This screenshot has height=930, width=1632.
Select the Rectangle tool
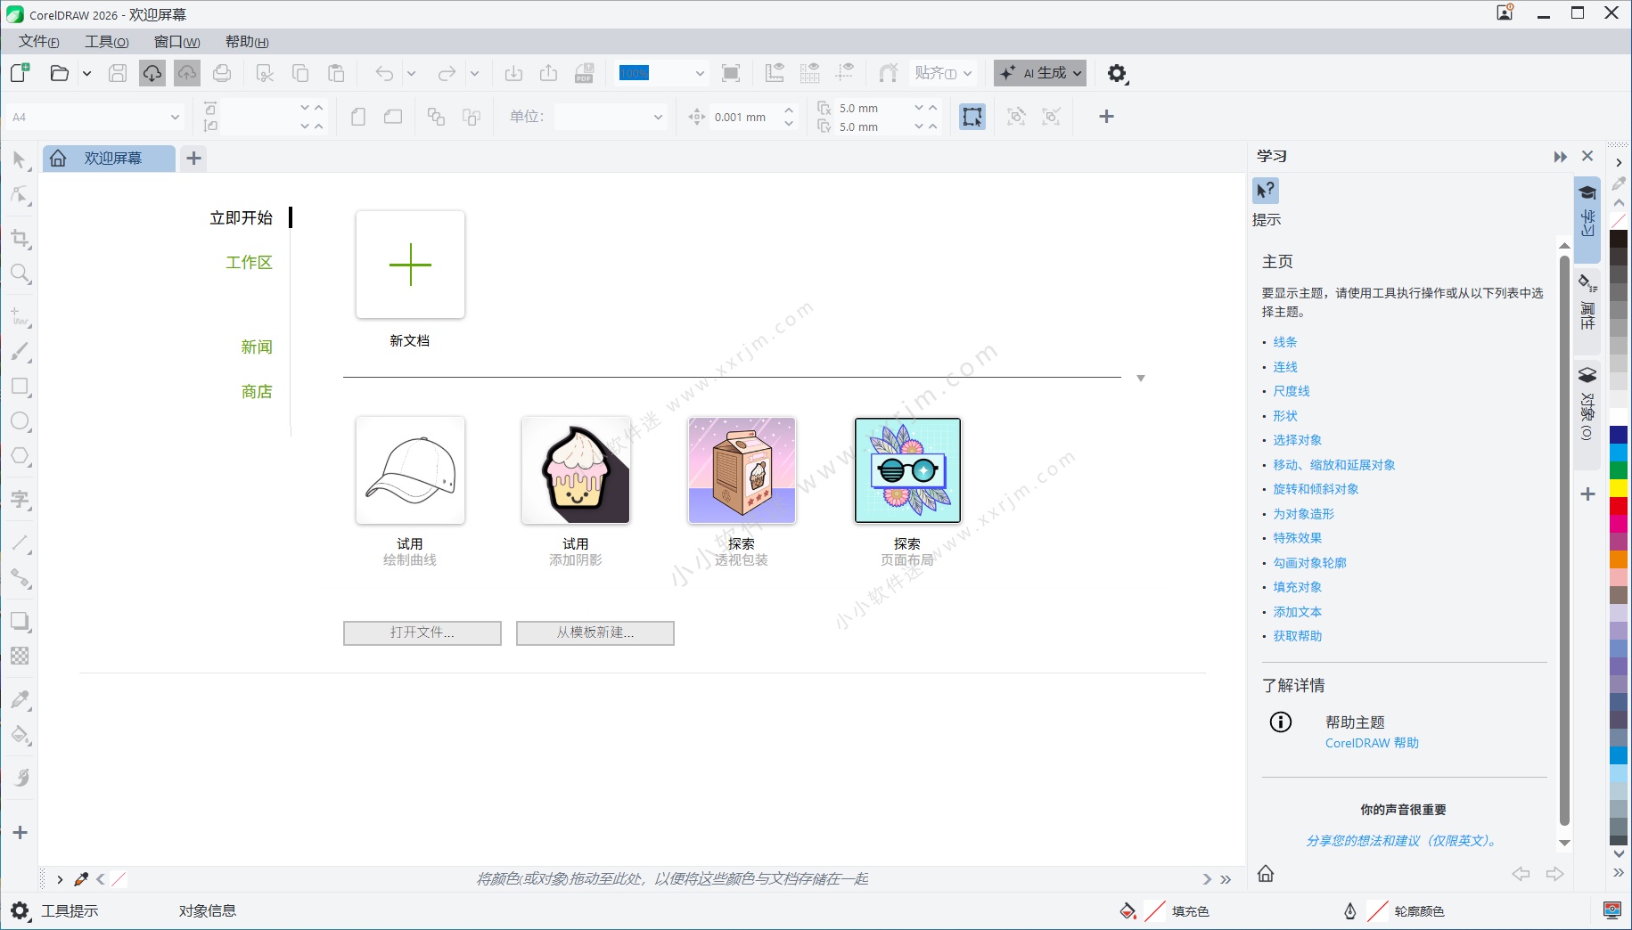(x=20, y=386)
